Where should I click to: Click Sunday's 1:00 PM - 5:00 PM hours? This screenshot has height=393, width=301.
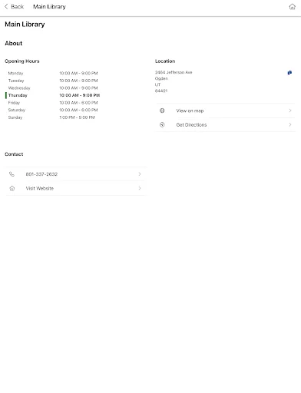pos(77,117)
